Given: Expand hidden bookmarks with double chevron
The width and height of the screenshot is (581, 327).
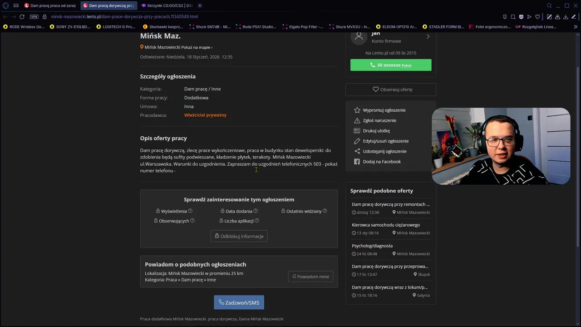Looking at the screenshot, I should (576, 27).
